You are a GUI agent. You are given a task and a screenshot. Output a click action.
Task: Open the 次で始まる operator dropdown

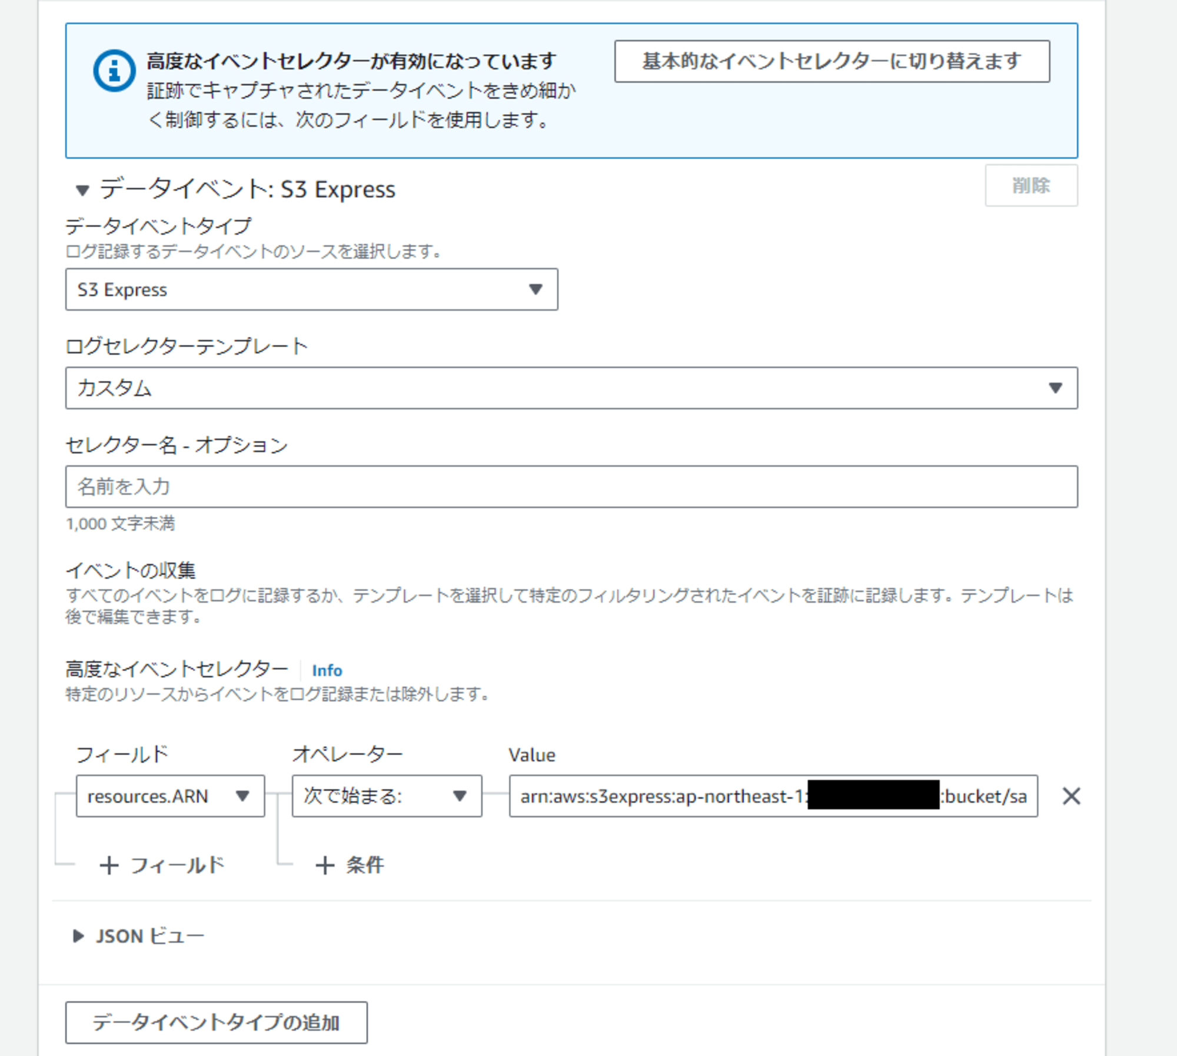point(387,796)
